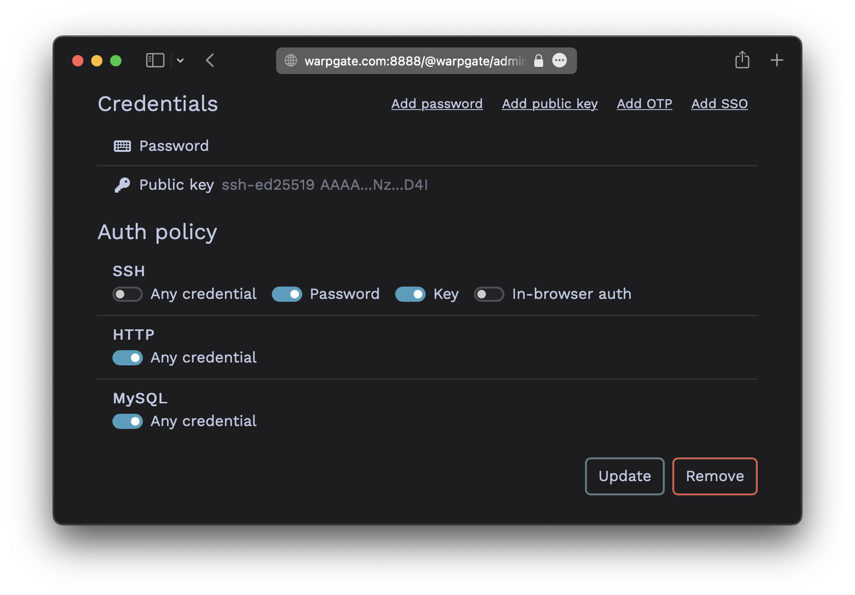855x595 pixels.
Task: Enable SSH Any credential toggle
Action: point(128,294)
